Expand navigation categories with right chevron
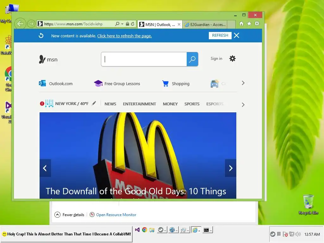Screen dimensions: 324x243 (243, 105)
